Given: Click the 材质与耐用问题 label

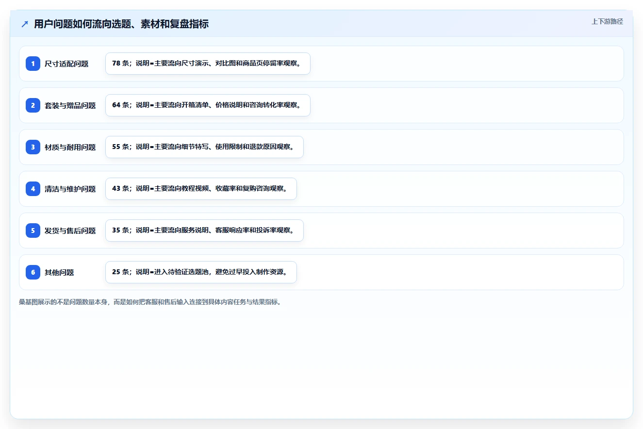Looking at the screenshot, I should point(70,147).
